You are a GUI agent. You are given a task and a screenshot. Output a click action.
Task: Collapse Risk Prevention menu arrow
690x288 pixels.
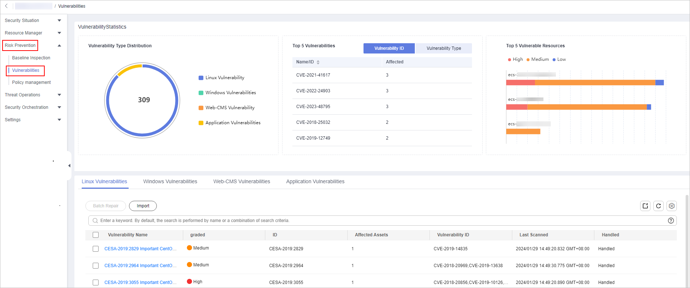point(59,45)
